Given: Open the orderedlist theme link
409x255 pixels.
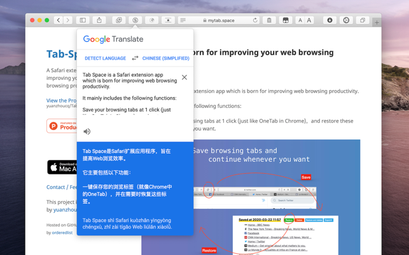Looking at the screenshot, I should (62, 233).
